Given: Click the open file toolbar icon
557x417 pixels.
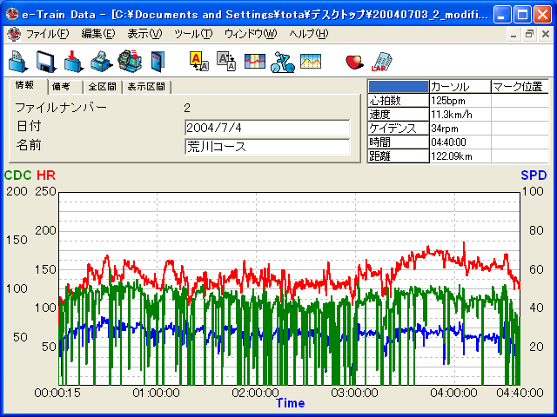Looking at the screenshot, I should [18, 61].
